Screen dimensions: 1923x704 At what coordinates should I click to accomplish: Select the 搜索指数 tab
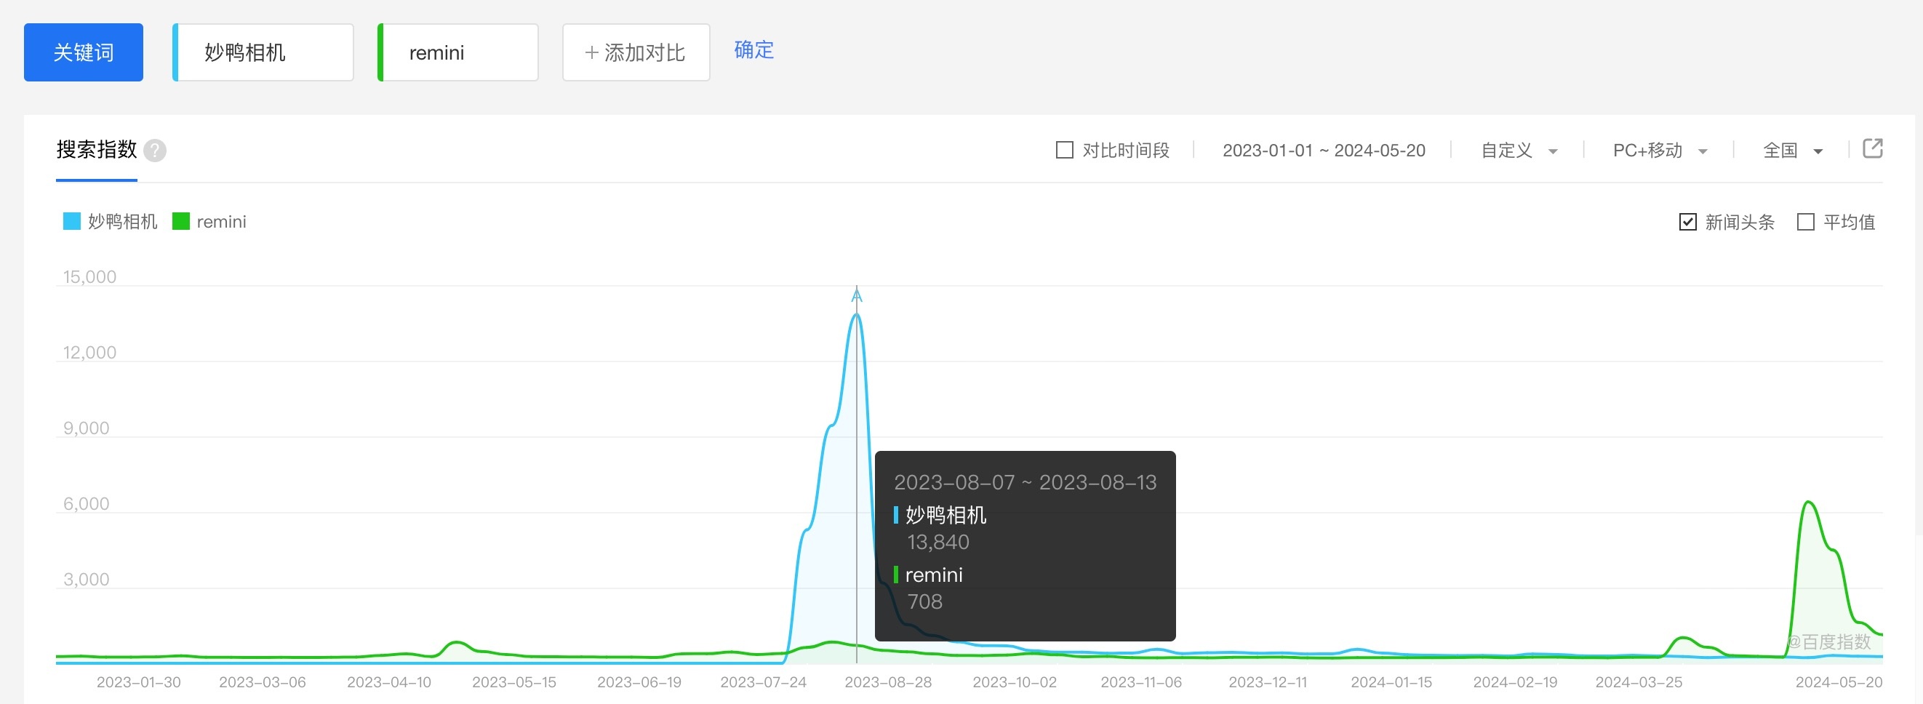click(x=96, y=150)
